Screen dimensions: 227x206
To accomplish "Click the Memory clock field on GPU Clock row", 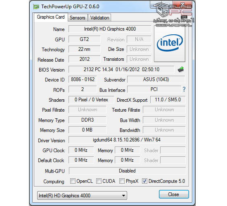I will [x=128, y=150].
